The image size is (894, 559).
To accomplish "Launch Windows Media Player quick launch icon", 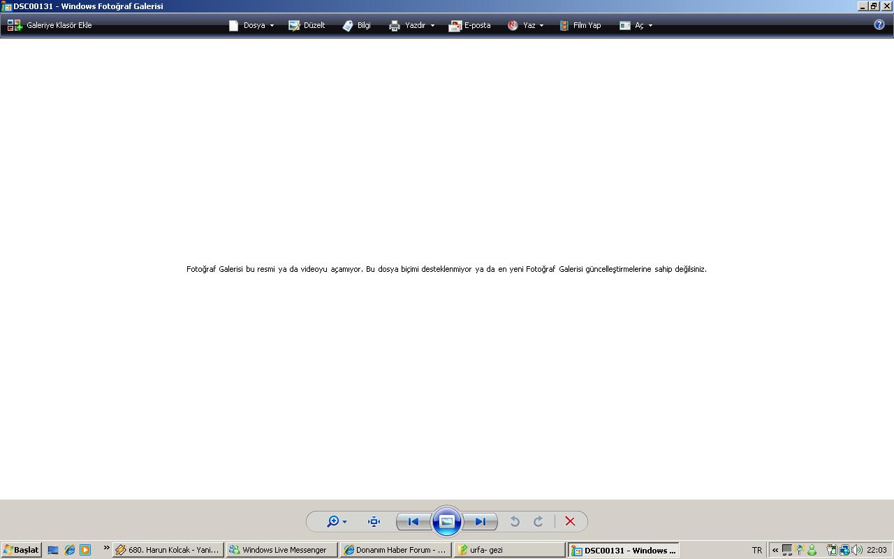I will click(x=85, y=550).
